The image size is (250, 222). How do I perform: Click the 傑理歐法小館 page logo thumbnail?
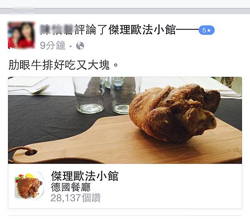tap(29, 186)
